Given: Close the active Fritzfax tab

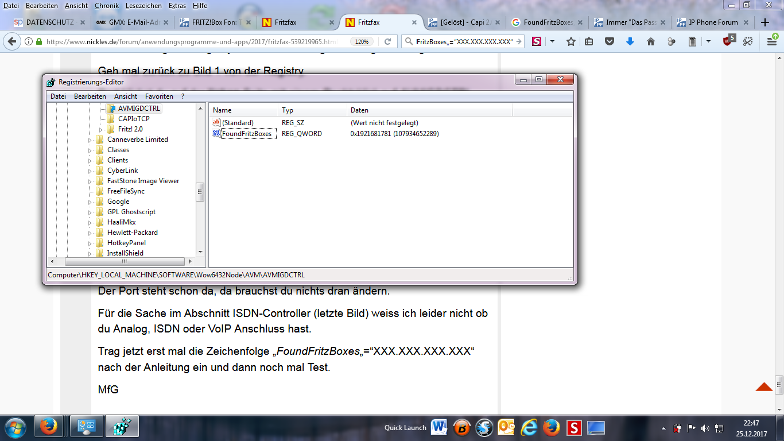Looking at the screenshot, I should 414,22.
